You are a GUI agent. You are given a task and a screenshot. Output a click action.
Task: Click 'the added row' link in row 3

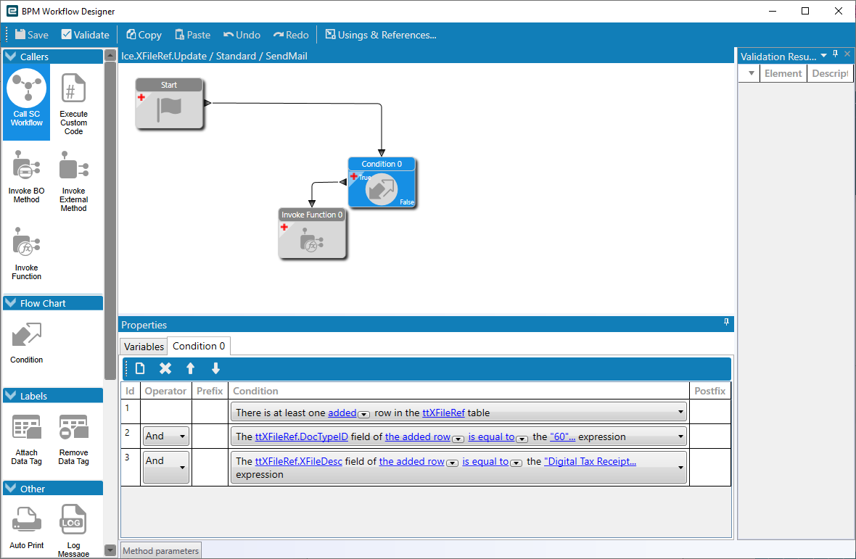pyautogui.click(x=411, y=461)
